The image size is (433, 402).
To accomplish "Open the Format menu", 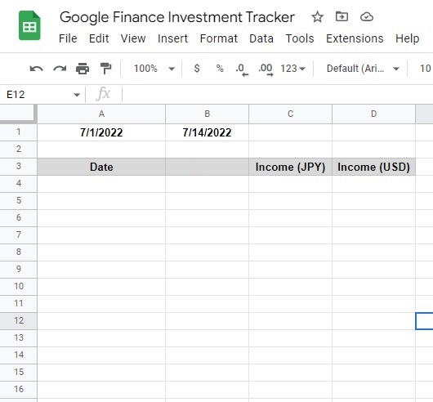I will pyautogui.click(x=218, y=38).
